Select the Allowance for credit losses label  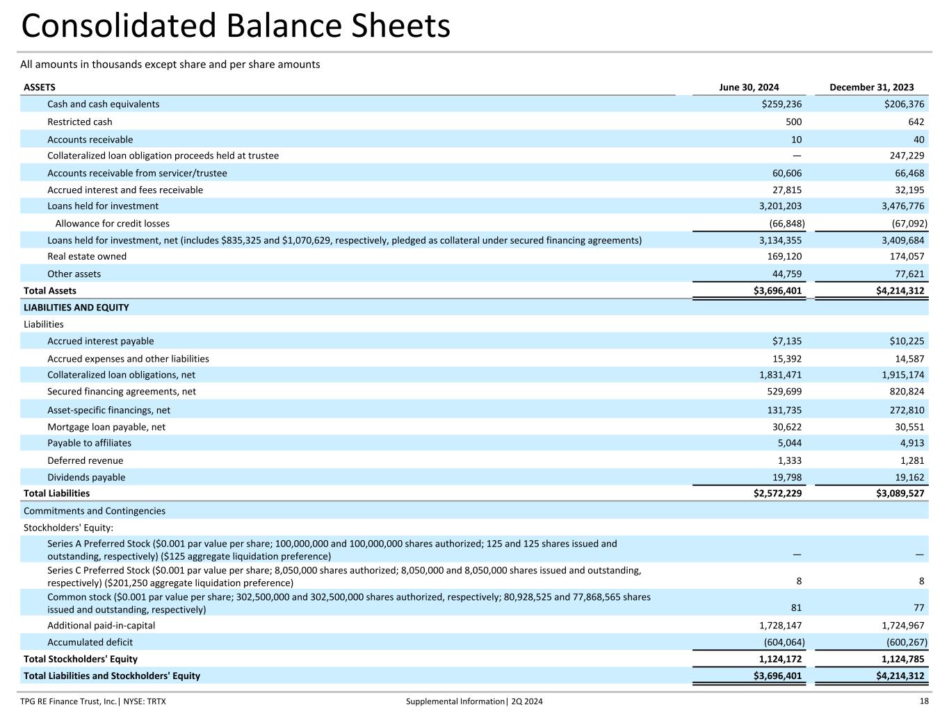(x=112, y=224)
